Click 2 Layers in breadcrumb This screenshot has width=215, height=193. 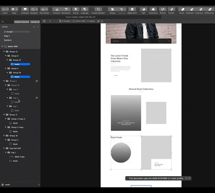pos(91,21)
